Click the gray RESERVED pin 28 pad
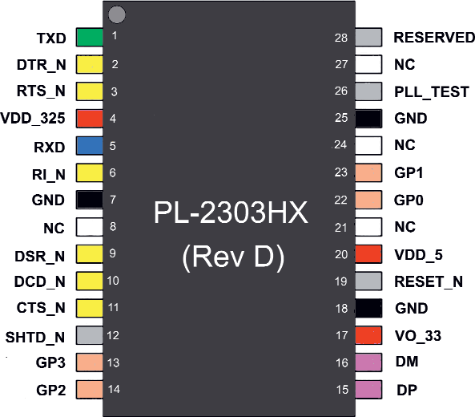The width and height of the screenshot is (475, 417). click(368, 38)
